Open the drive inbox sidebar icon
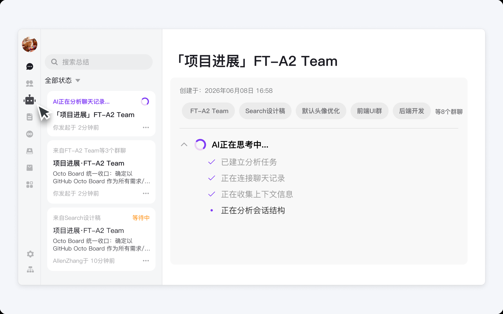 coord(30,151)
